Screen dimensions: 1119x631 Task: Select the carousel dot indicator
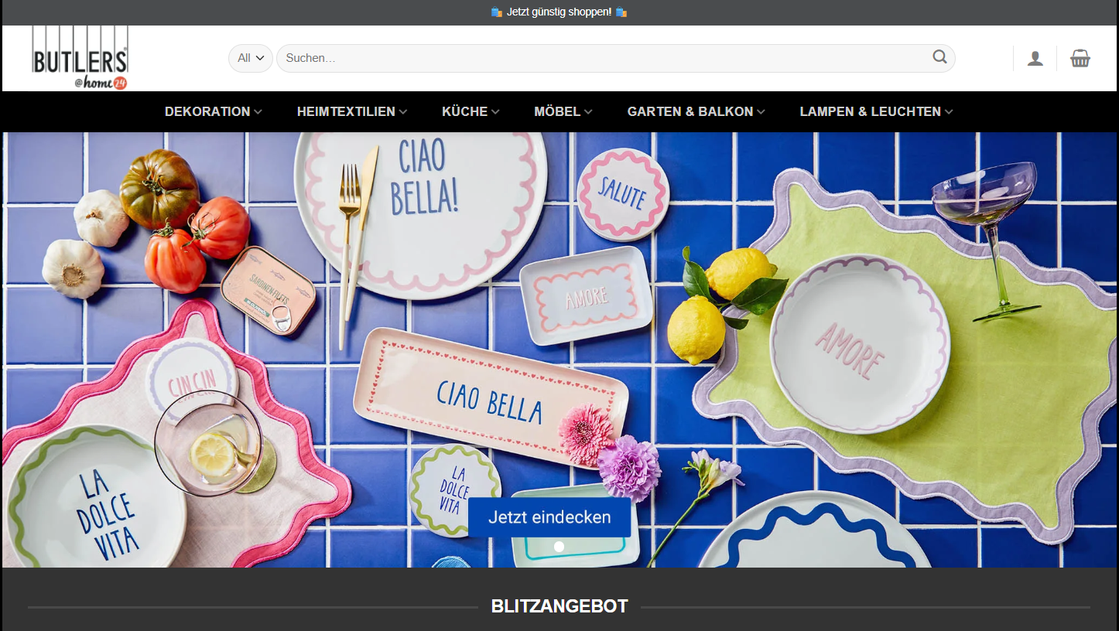[559, 547]
